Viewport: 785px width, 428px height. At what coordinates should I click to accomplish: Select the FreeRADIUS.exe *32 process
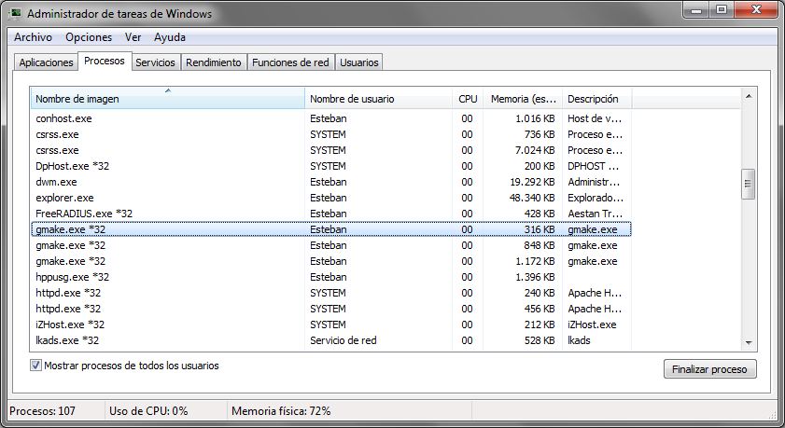click(331, 214)
